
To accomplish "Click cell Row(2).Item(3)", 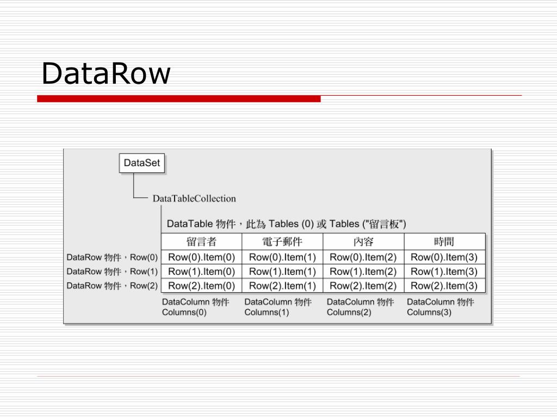I will [x=445, y=285].
